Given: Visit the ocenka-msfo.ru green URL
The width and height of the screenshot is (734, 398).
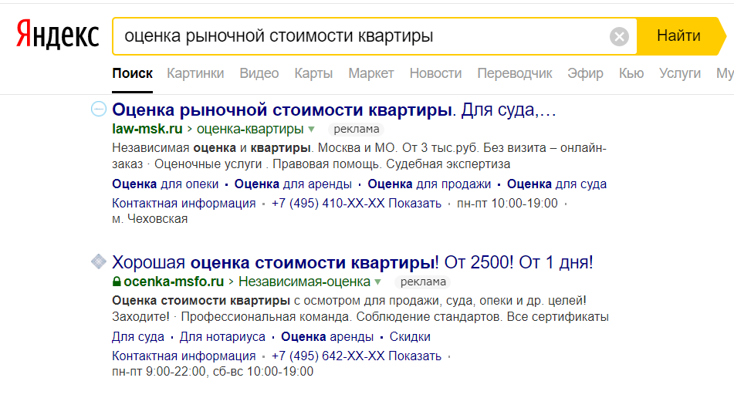Looking at the screenshot, I should [x=174, y=282].
